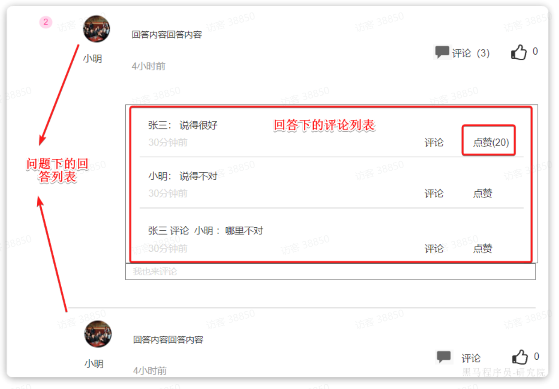Reply via 评论 on 说得不对 comment

tap(434, 193)
